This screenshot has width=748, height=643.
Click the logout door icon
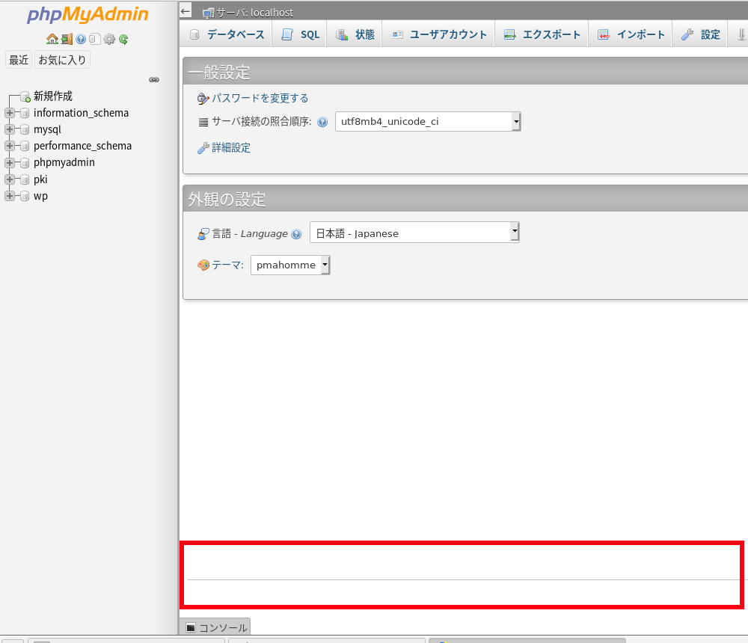tap(66, 39)
